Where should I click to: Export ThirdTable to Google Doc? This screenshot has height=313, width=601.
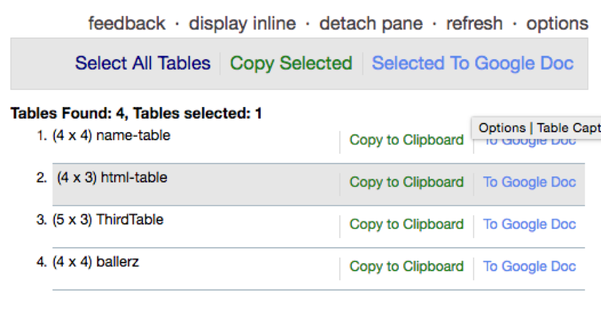(529, 224)
